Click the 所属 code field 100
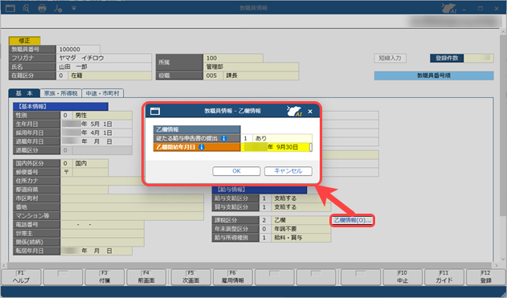Viewport: 507px width, 298px height. [x=233, y=58]
